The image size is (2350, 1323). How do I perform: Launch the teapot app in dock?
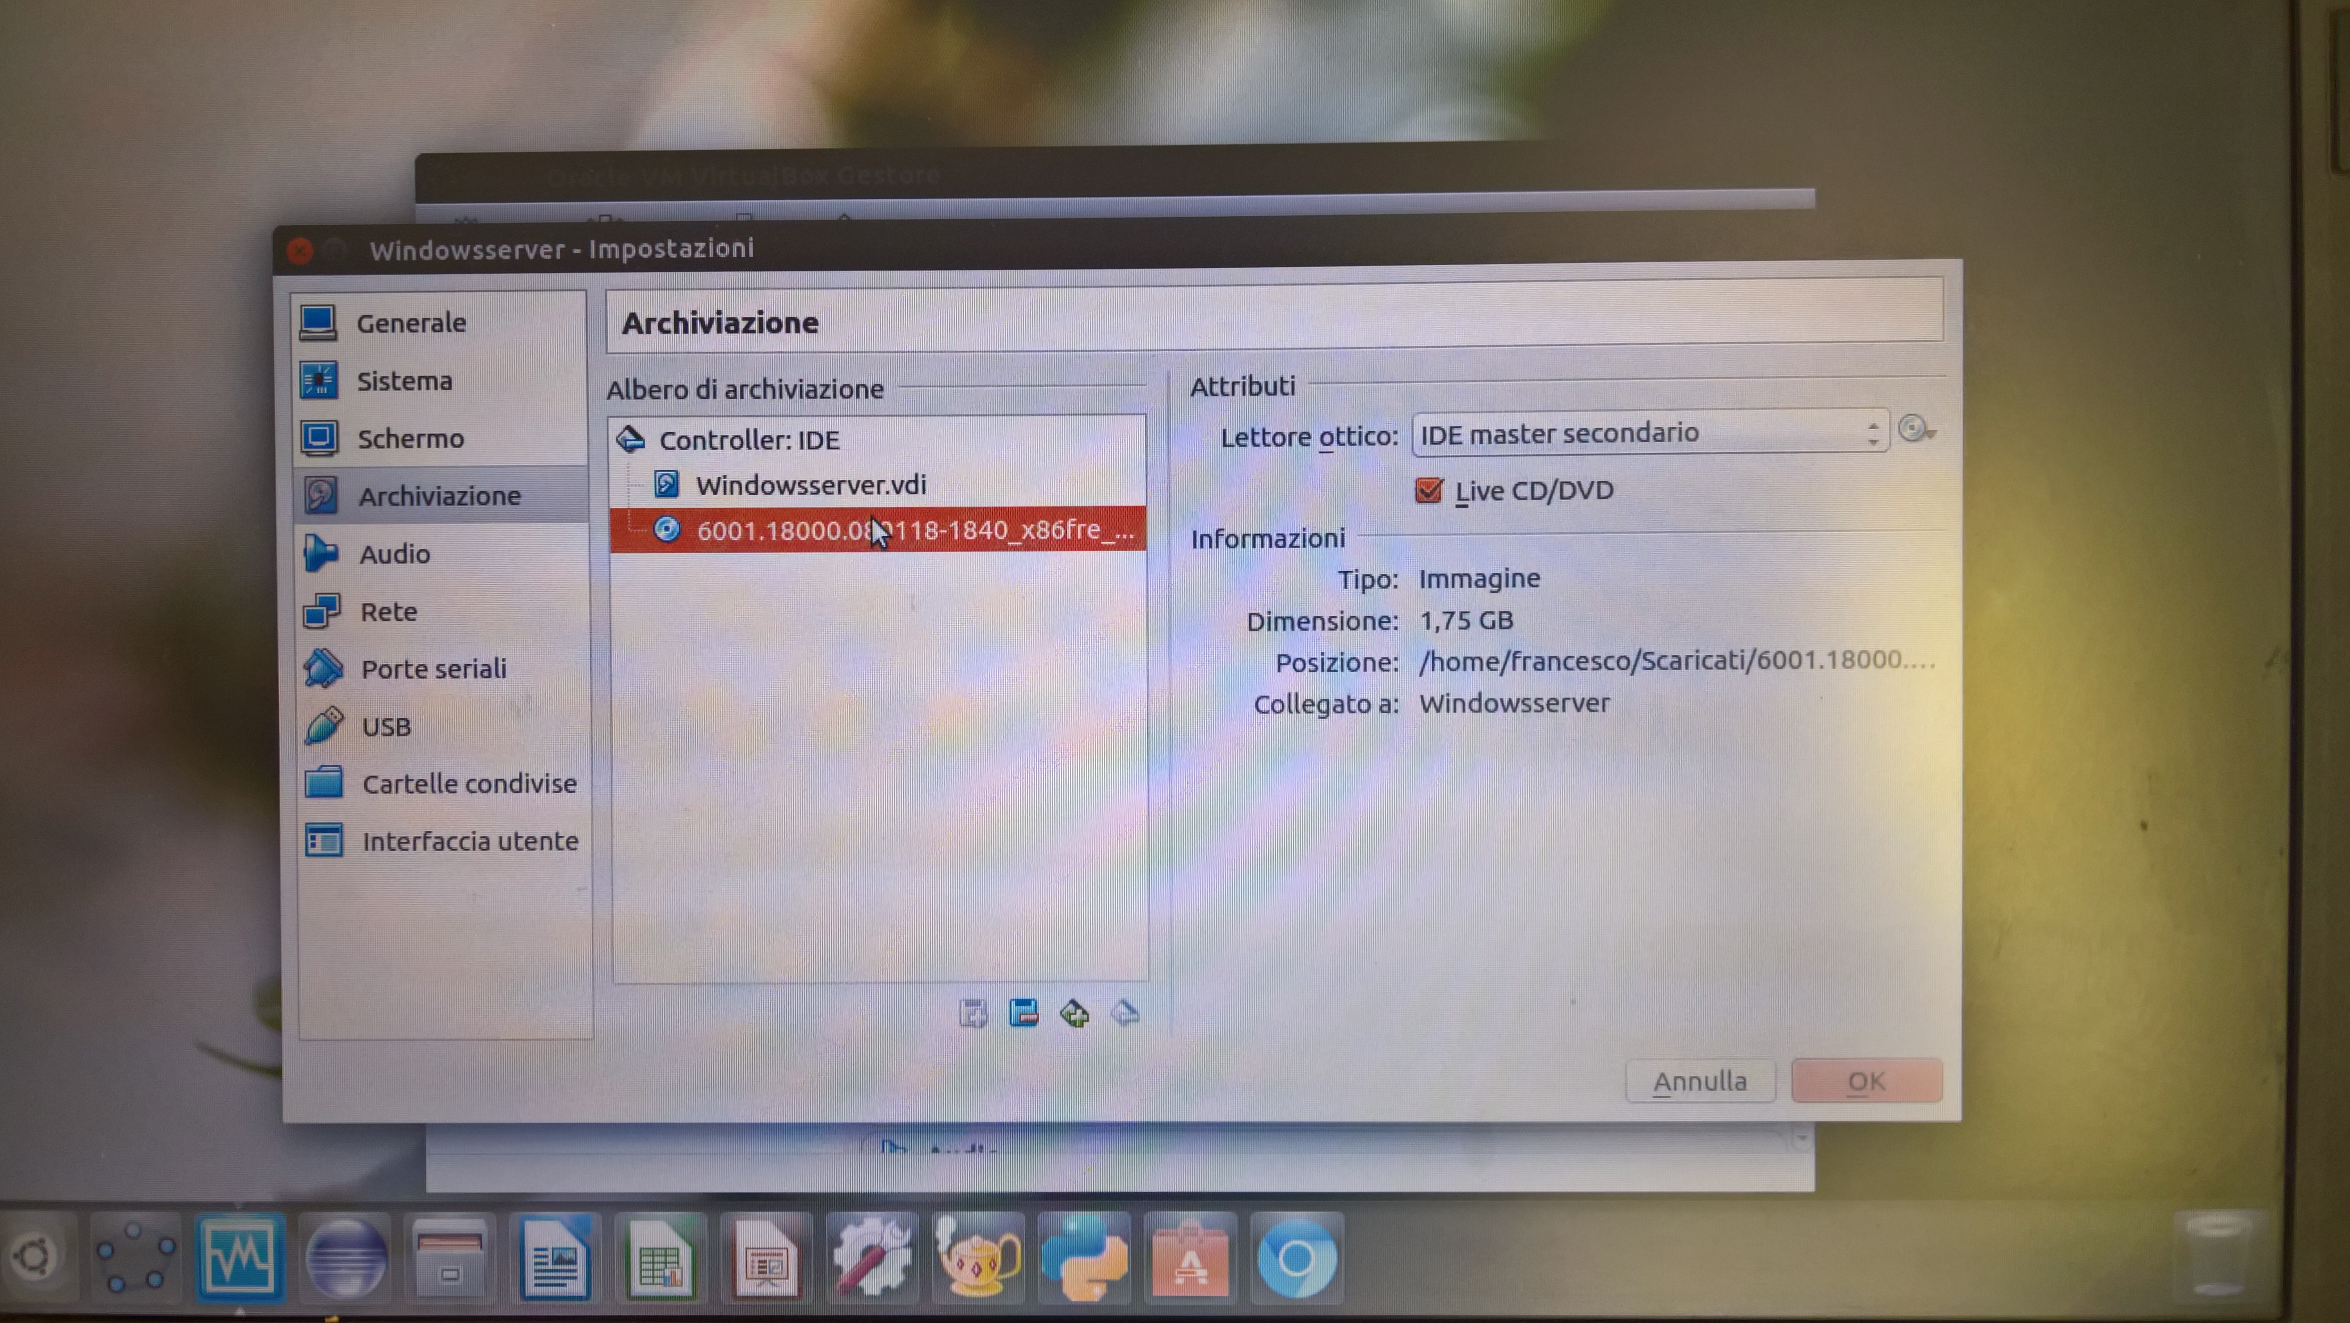(978, 1258)
